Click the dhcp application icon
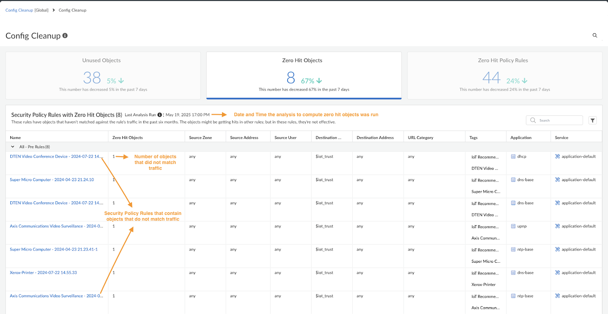 click(x=513, y=156)
